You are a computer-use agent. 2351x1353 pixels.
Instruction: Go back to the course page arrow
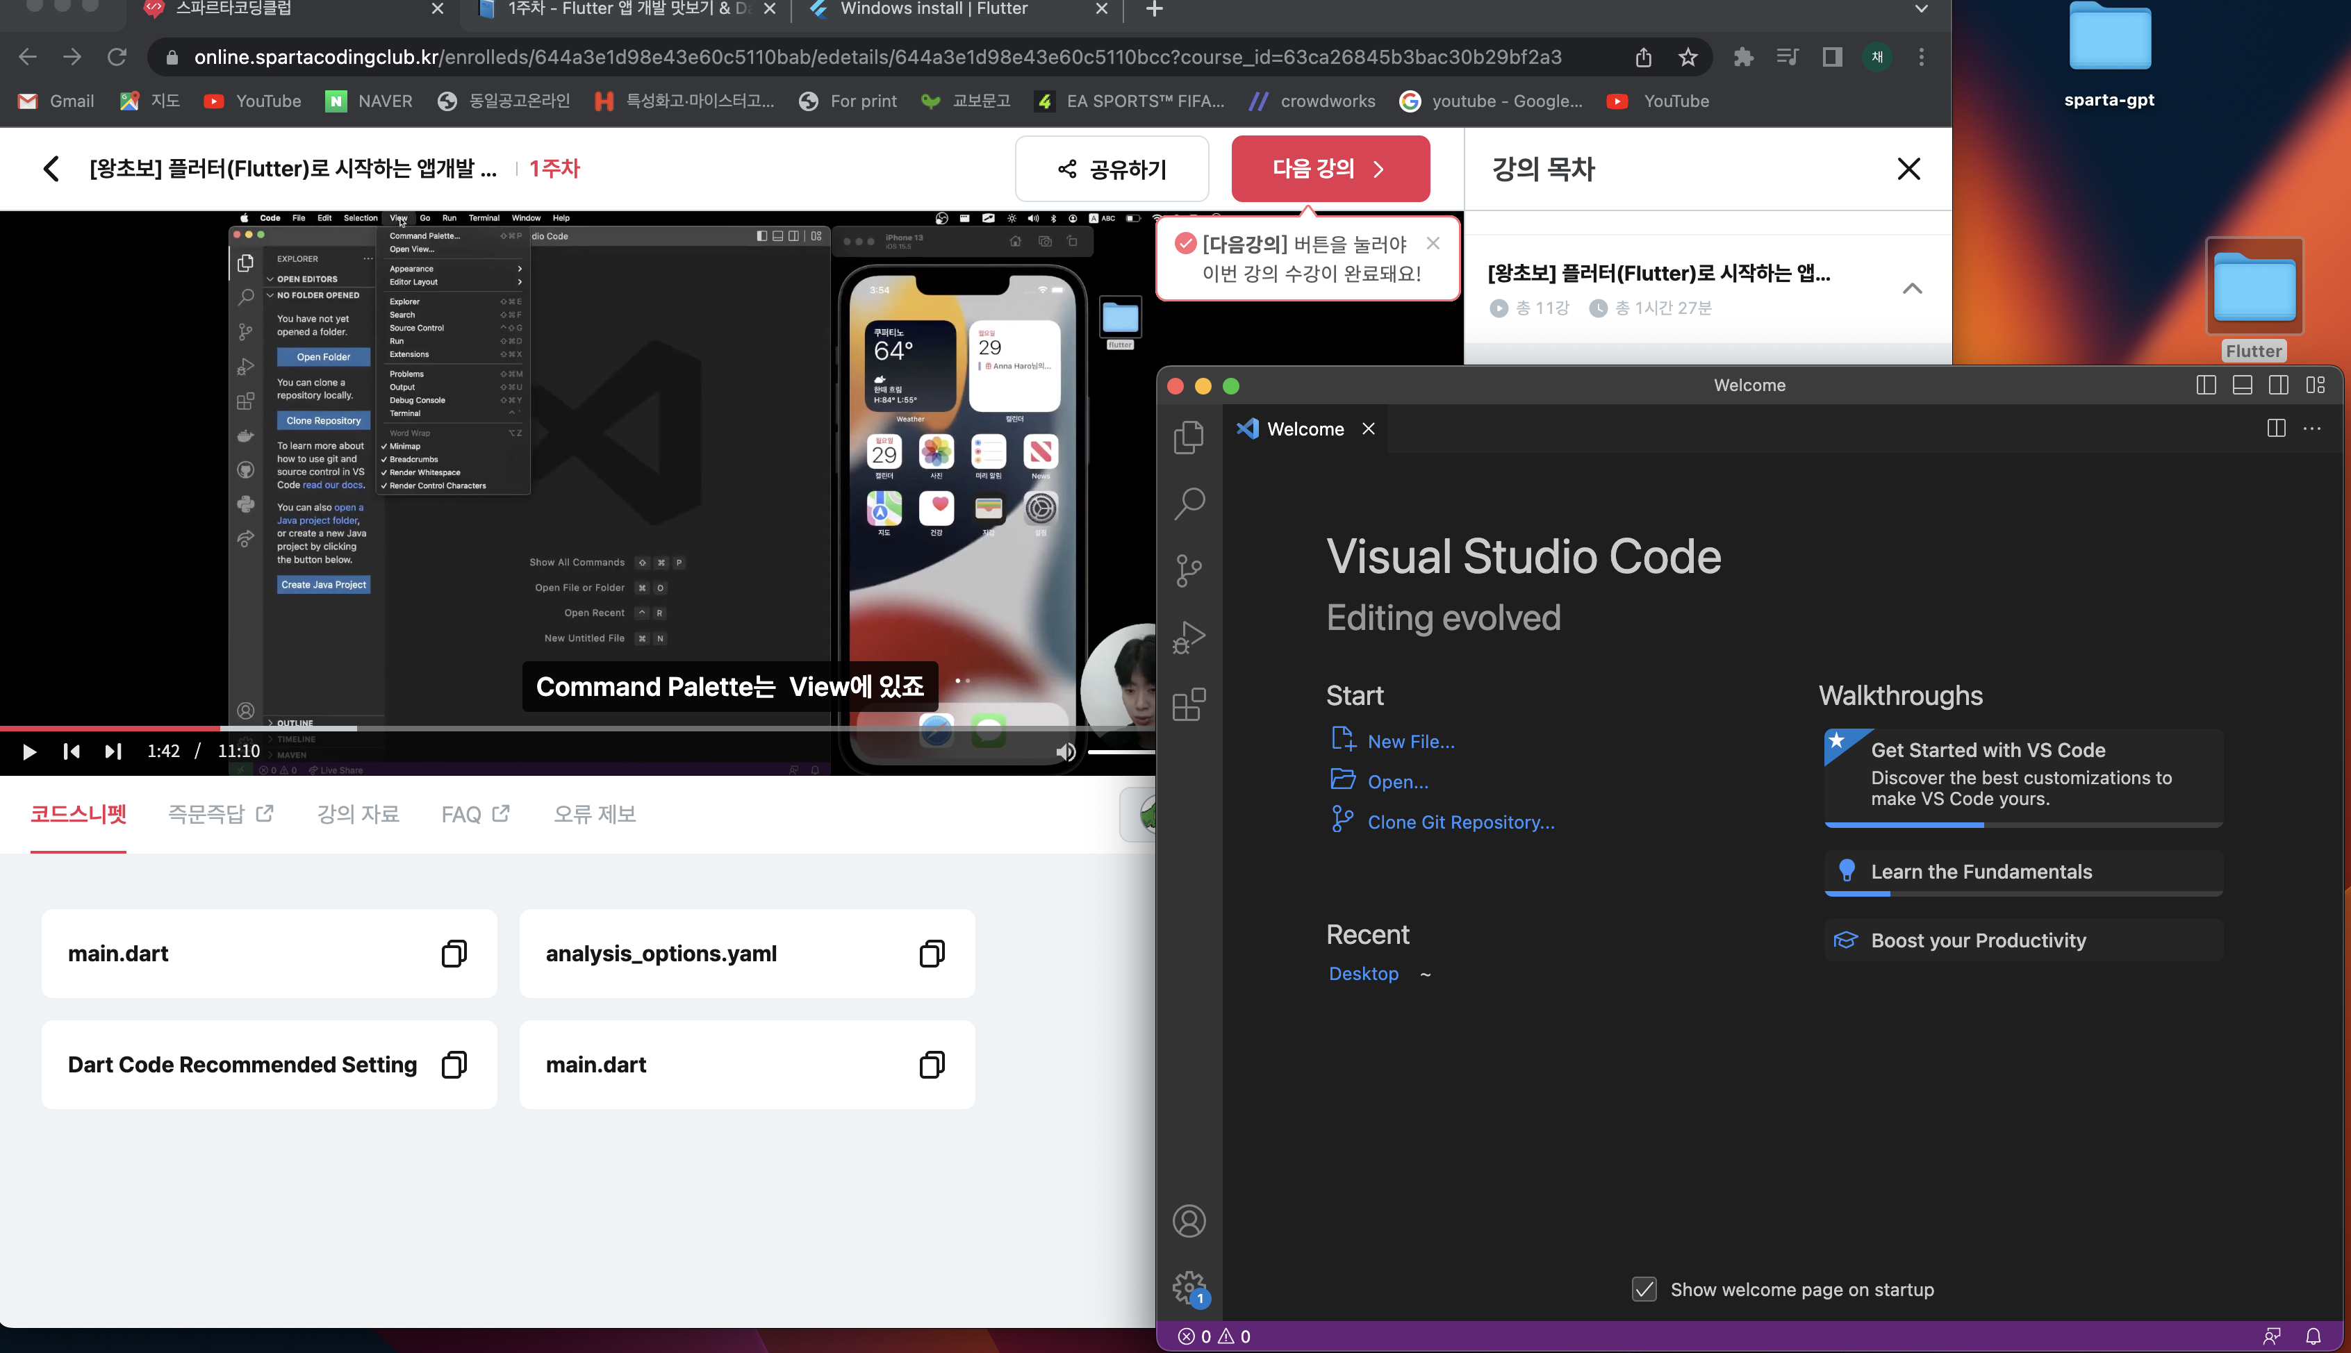tap(51, 168)
